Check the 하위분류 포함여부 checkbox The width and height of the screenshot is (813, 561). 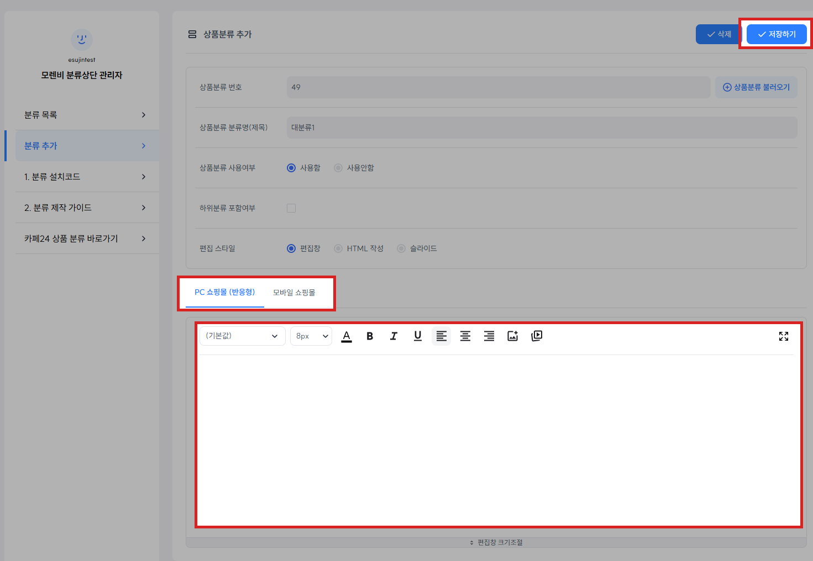[291, 208]
